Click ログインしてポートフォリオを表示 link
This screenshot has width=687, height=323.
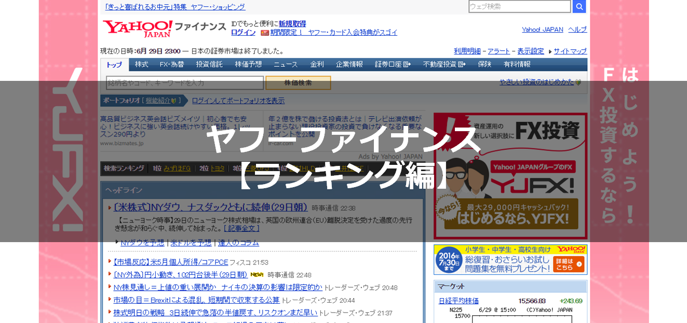click(x=238, y=101)
